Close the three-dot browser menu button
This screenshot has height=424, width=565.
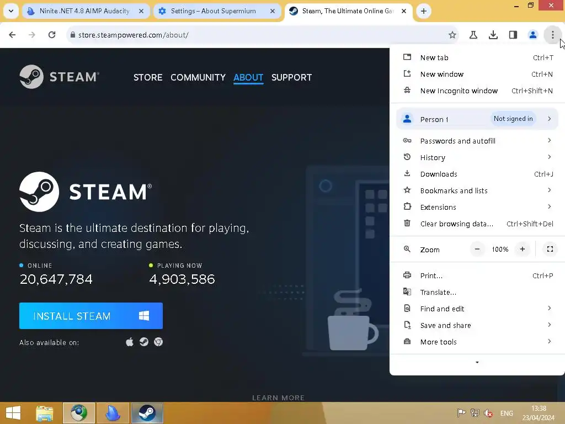[x=552, y=35]
